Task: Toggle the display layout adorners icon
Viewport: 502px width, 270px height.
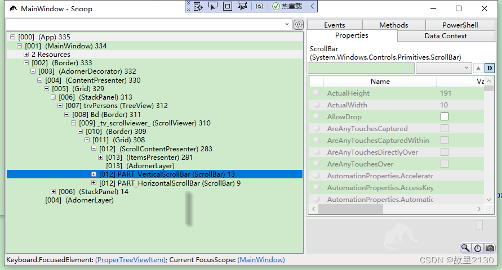Action: point(228,6)
